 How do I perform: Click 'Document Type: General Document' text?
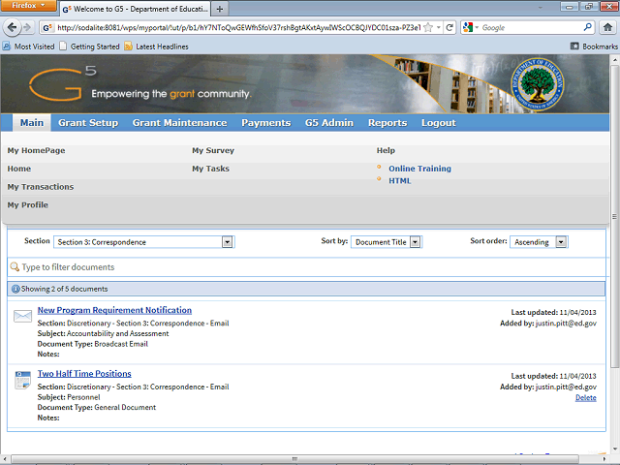tap(97, 407)
